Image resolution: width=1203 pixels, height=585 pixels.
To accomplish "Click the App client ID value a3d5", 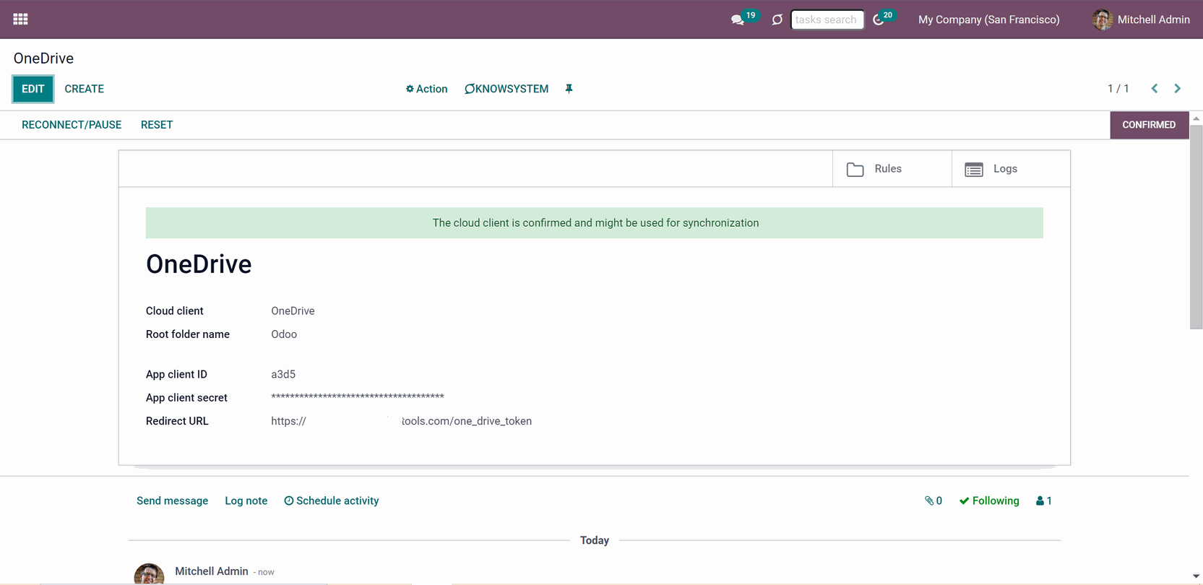I will (x=283, y=374).
